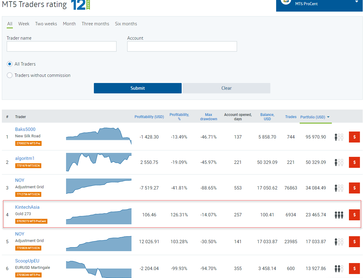Click the 12 years anniversary logo
Image resolution: width=363 pixels, height=278 pixels.
coord(80,5)
